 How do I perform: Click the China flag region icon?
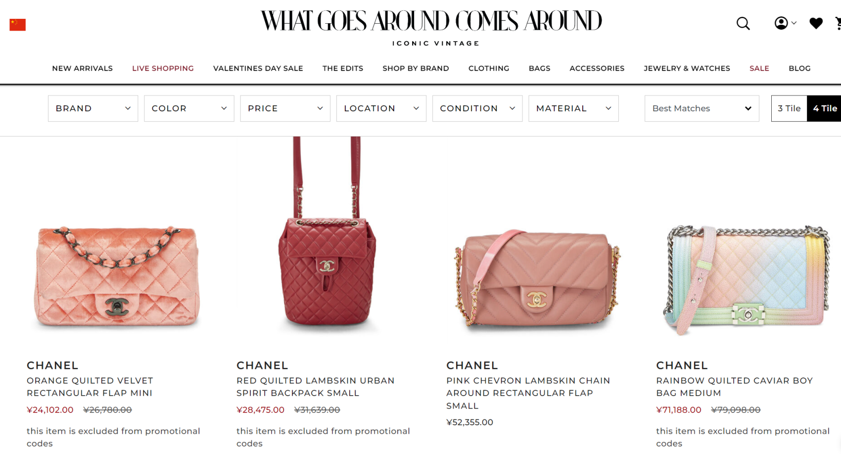(x=18, y=25)
